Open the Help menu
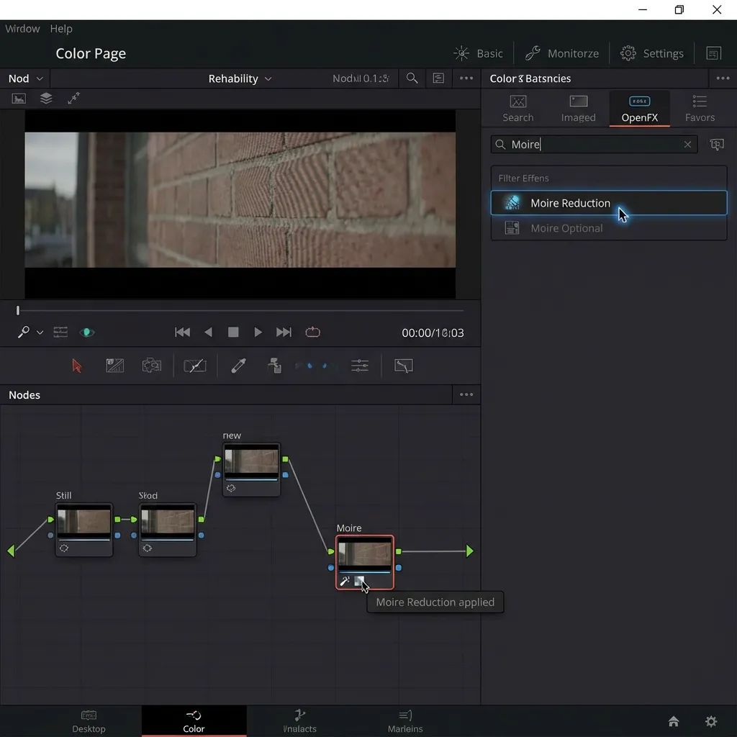The image size is (737, 737). pyautogui.click(x=61, y=29)
